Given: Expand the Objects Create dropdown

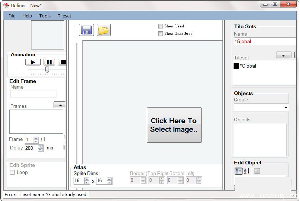Looking at the screenshot, I should pyautogui.click(x=286, y=108).
